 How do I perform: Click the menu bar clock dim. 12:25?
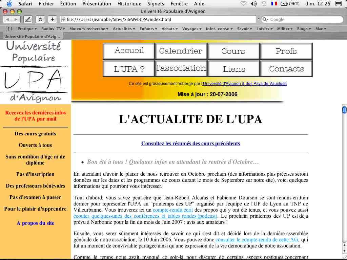coord(318,3)
